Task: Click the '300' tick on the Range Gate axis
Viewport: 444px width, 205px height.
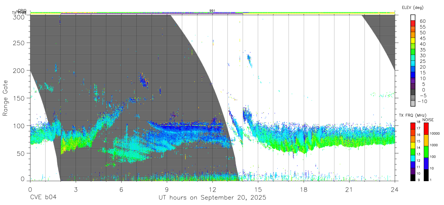Action: [x=19, y=17]
